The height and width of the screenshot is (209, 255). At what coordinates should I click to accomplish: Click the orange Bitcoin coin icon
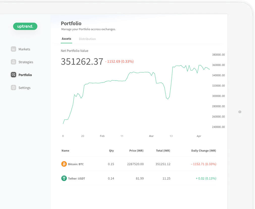pyautogui.click(x=64, y=164)
